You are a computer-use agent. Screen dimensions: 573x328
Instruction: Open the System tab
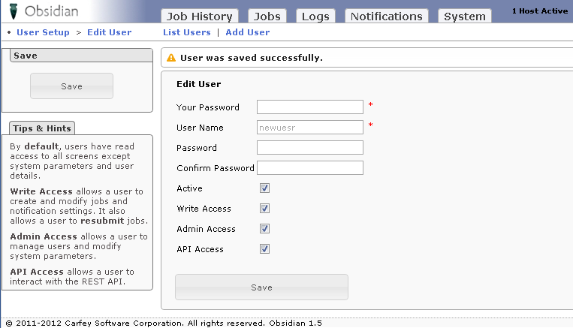pyautogui.click(x=464, y=17)
